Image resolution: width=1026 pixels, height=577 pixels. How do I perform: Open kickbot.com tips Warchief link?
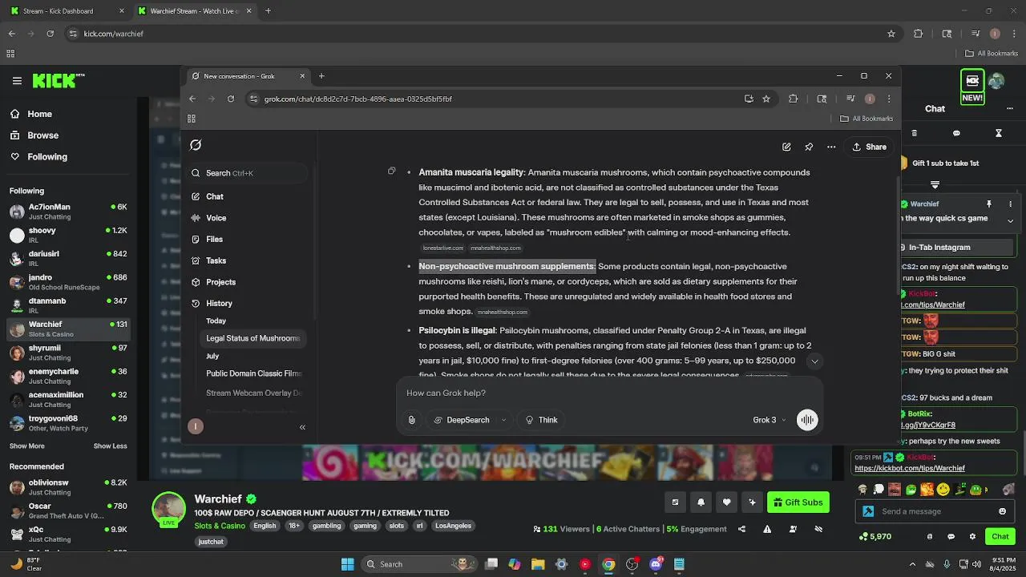pyautogui.click(x=910, y=468)
